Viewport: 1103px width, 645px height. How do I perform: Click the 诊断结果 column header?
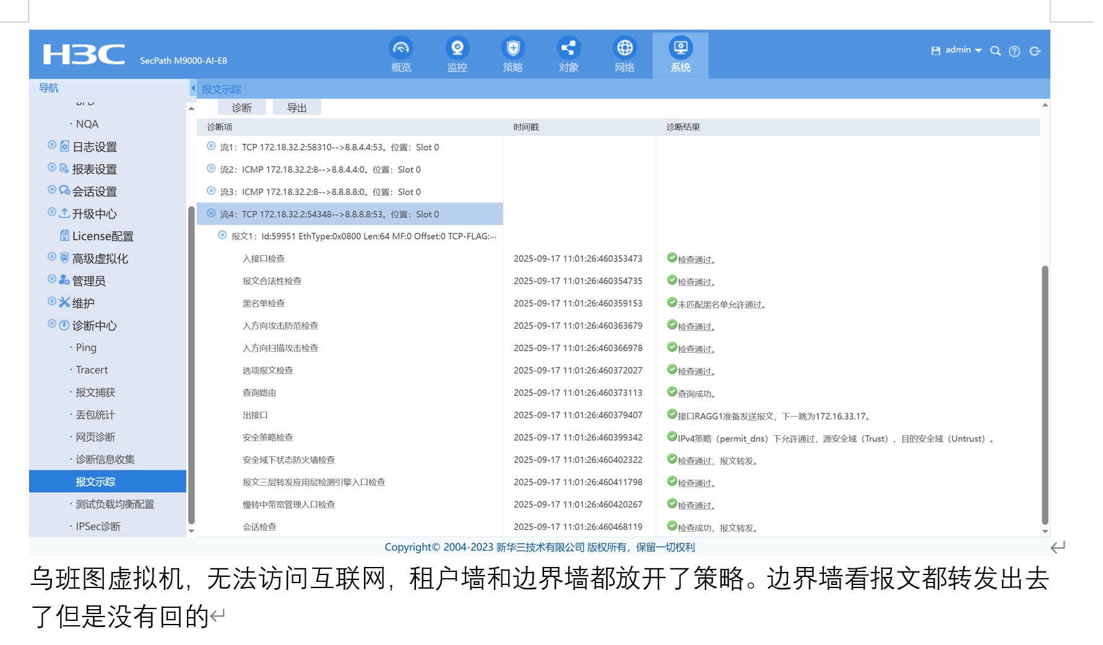pos(683,127)
